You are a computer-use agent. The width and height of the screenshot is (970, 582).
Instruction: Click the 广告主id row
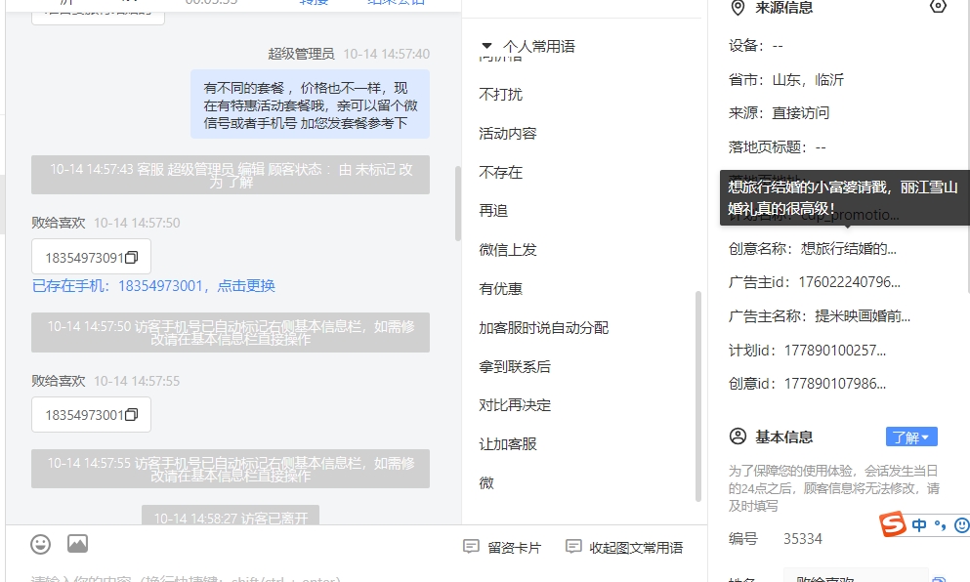click(815, 282)
